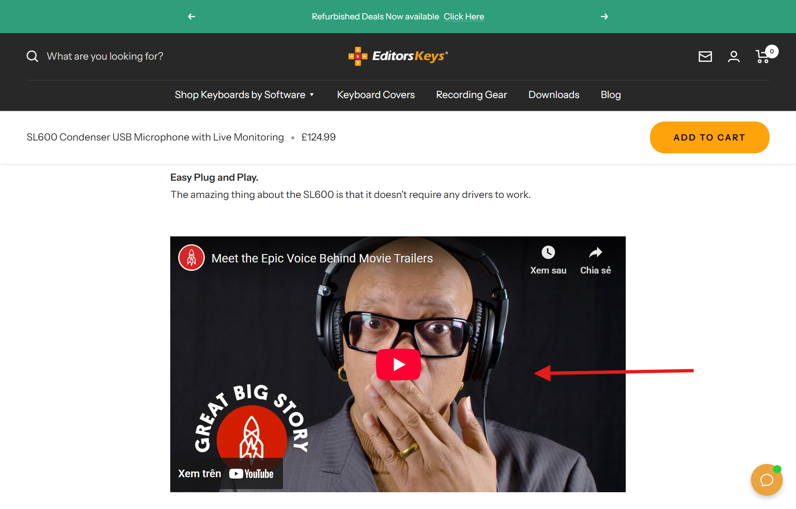Open Keyboard Covers menu item
The width and height of the screenshot is (796, 509).
click(x=376, y=95)
